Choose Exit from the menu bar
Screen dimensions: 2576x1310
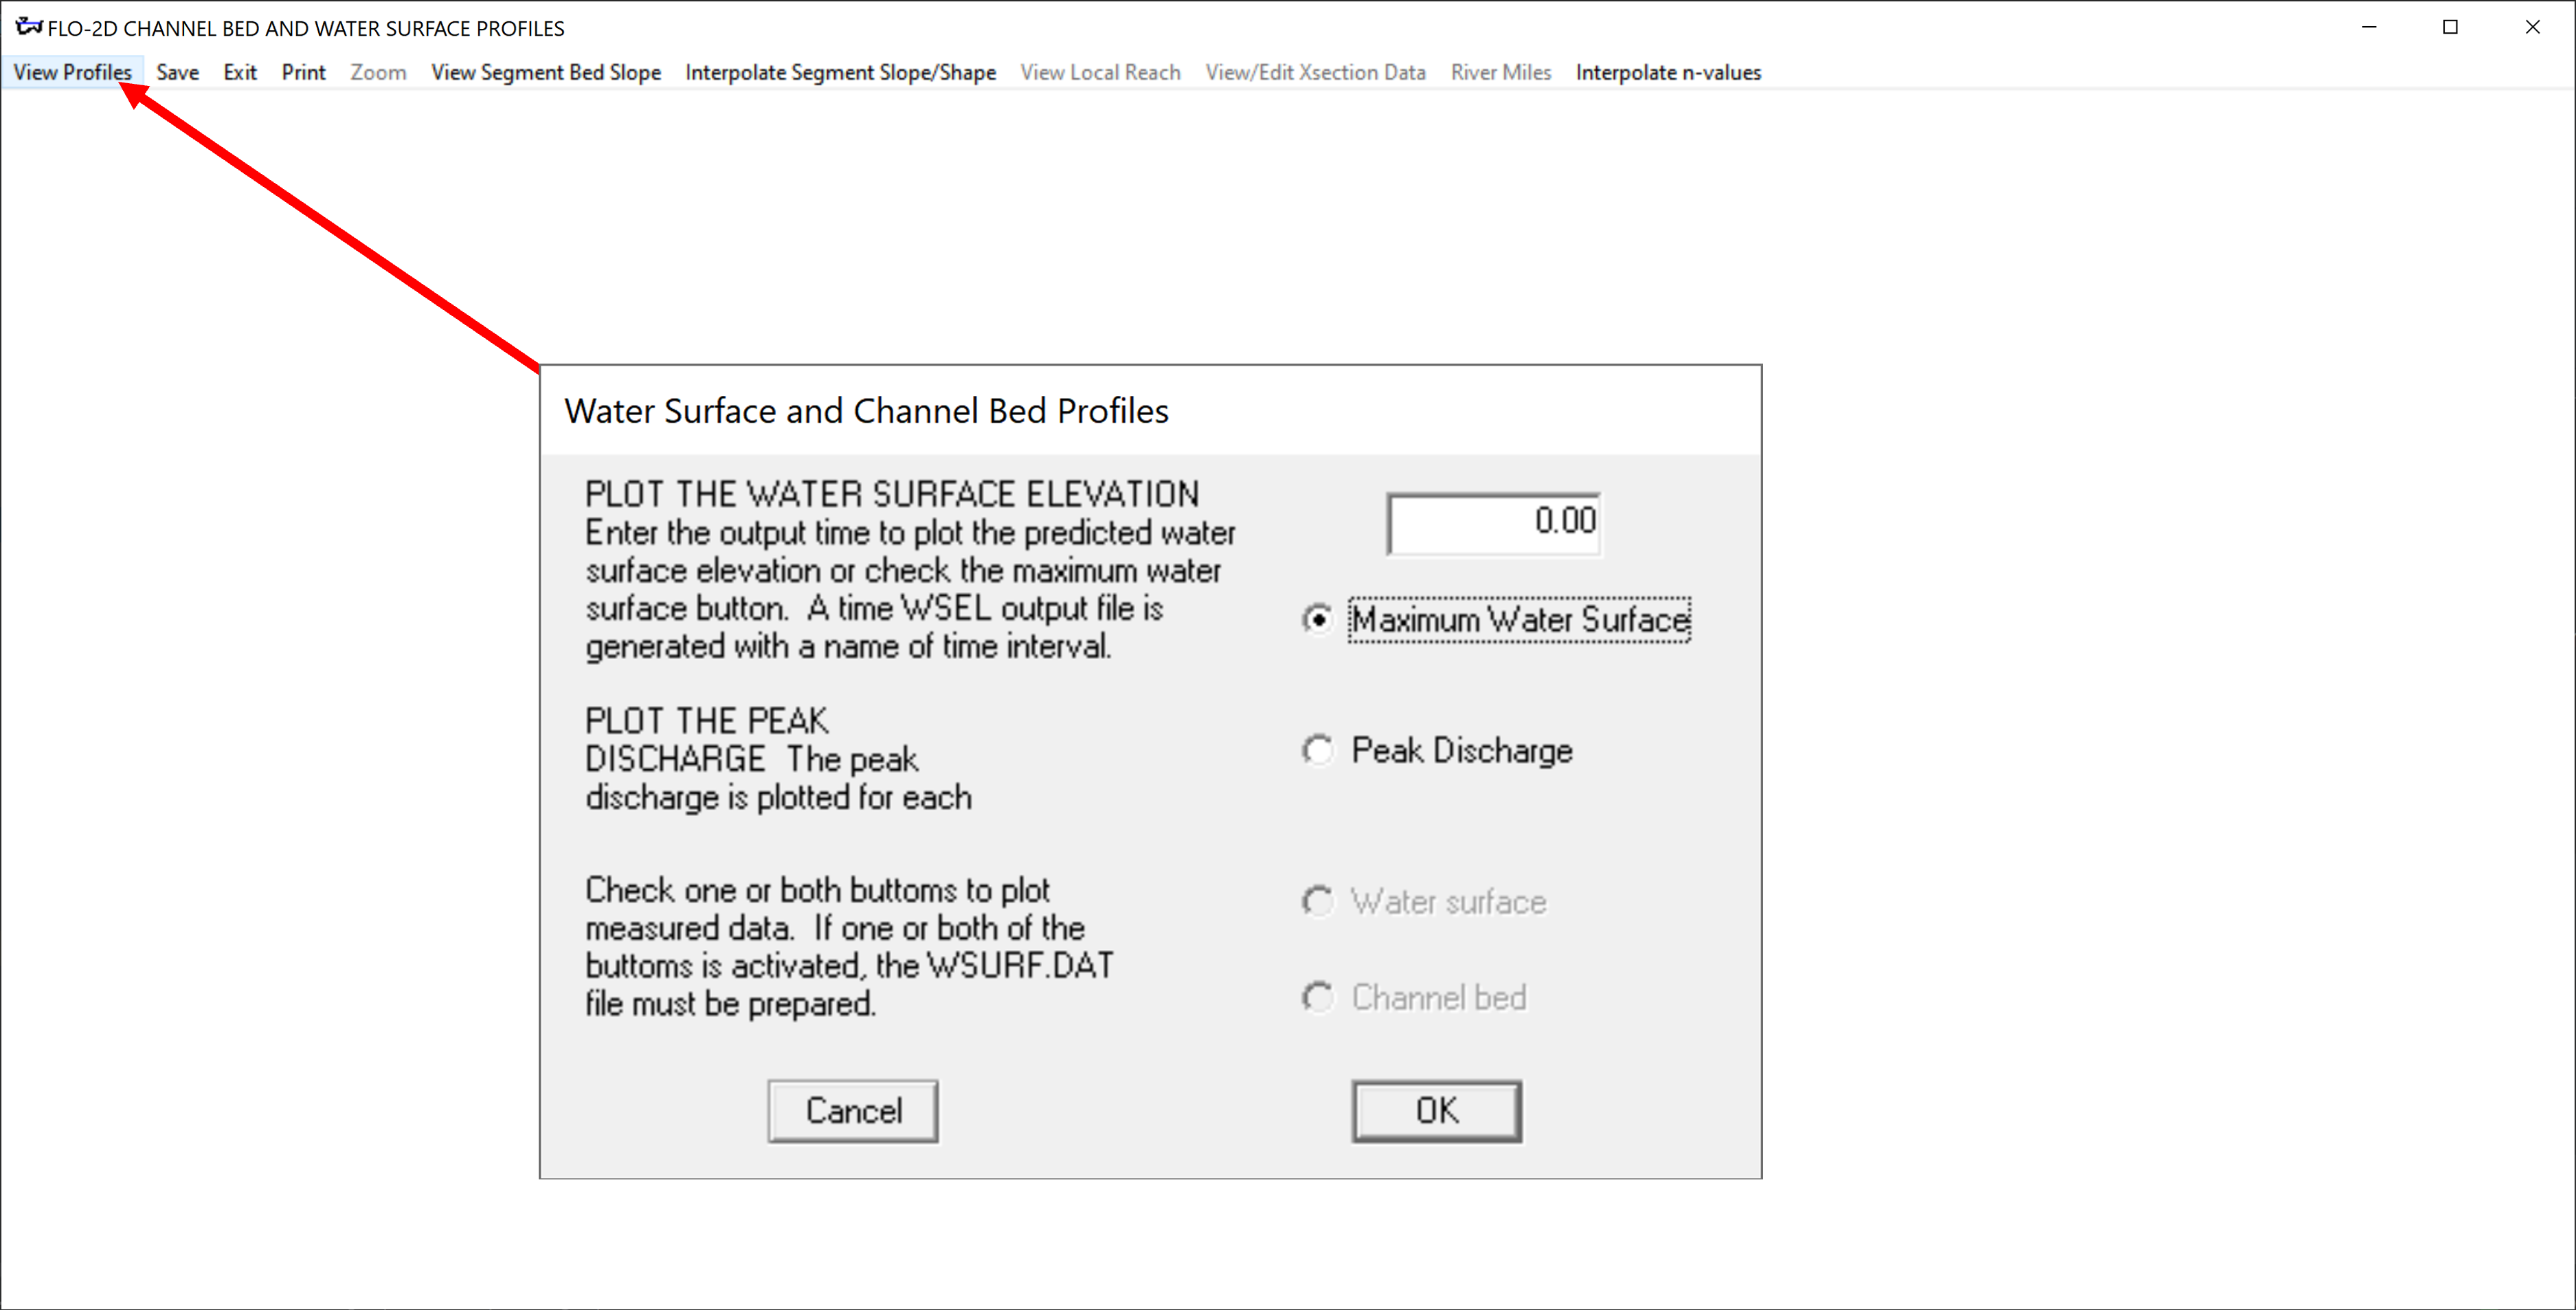coord(240,72)
